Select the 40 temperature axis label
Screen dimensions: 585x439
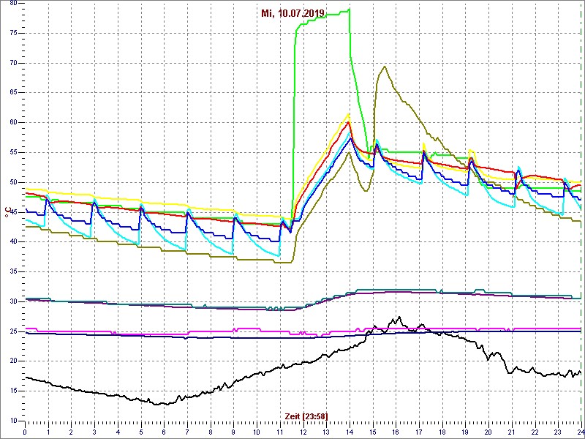pos(12,242)
